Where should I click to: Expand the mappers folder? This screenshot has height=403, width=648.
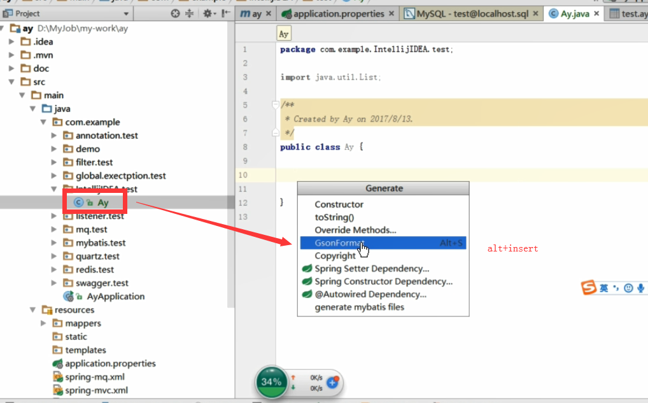[x=43, y=323]
